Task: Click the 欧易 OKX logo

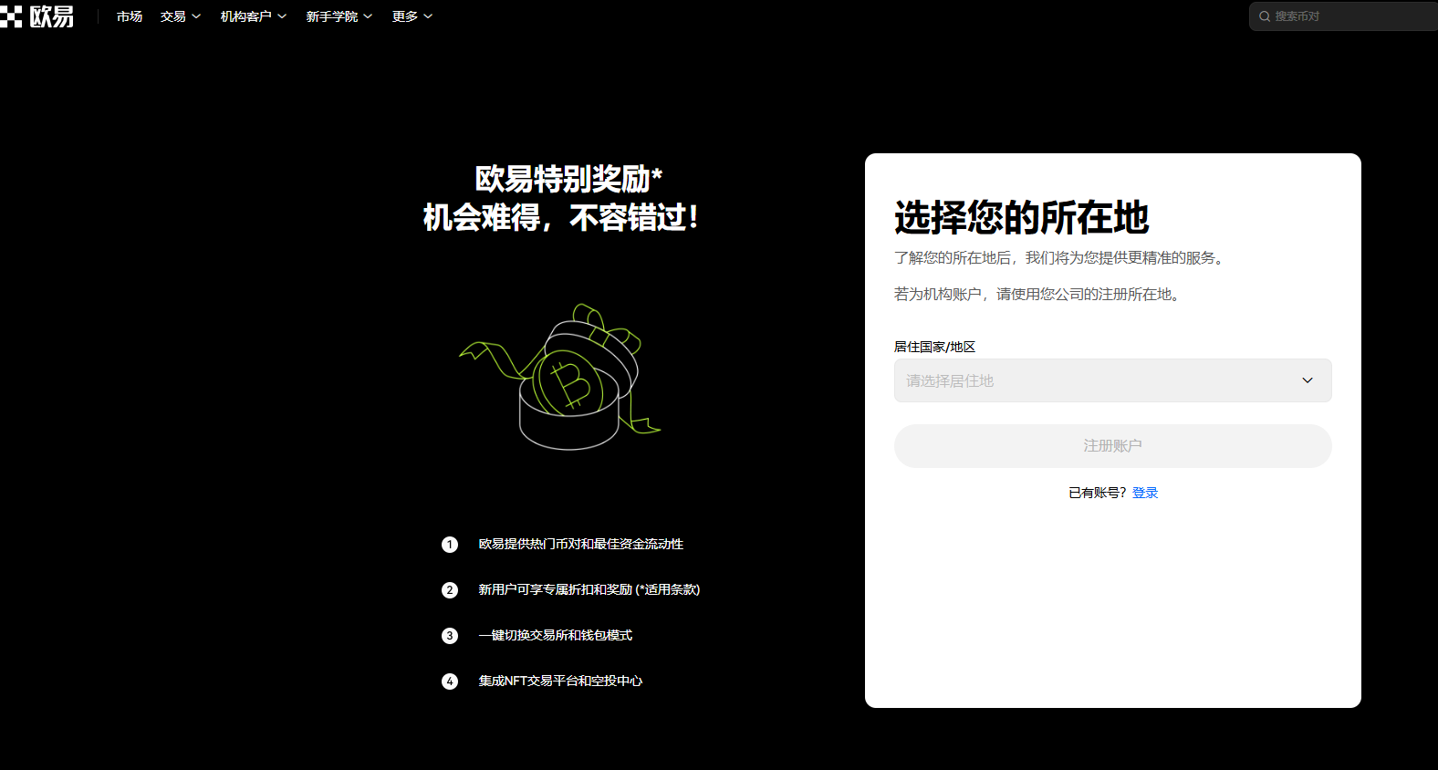Action: point(37,16)
